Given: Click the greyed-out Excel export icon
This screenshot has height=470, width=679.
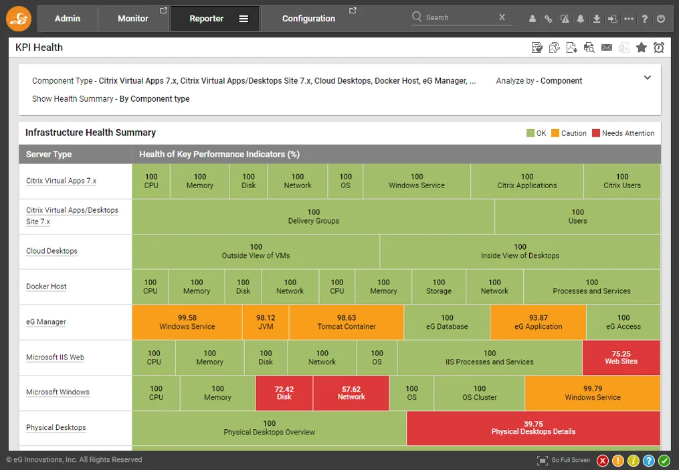Looking at the screenshot, I should click(624, 48).
